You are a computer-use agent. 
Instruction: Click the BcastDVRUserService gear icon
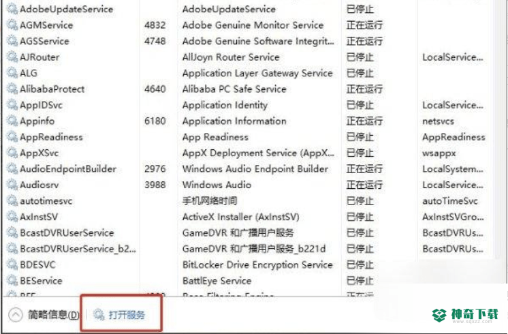[12, 232]
